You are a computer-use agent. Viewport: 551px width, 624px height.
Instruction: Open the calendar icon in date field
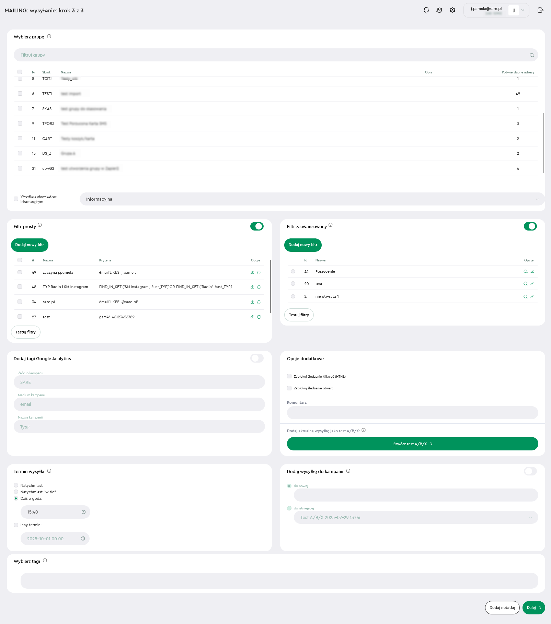pyautogui.click(x=83, y=539)
